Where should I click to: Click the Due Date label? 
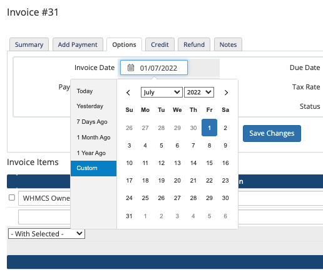tap(305, 68)
